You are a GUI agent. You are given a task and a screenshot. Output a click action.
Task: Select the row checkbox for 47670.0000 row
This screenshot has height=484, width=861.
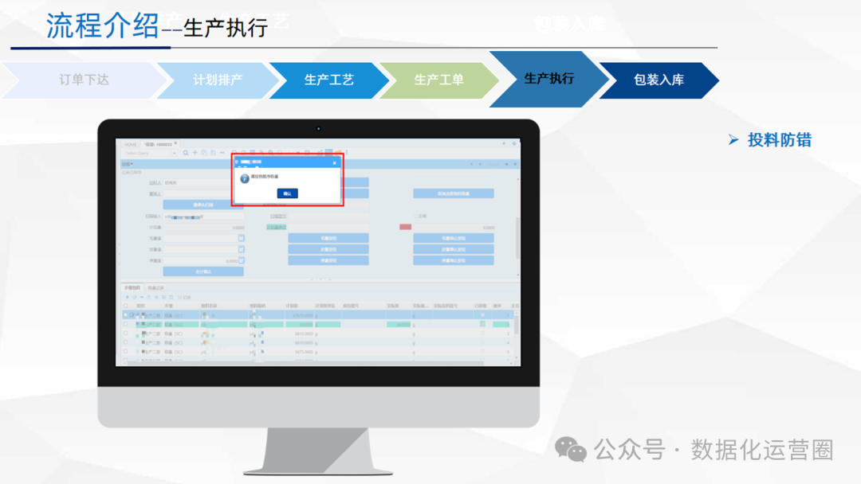pyautogui.click(x=125, y=315)
